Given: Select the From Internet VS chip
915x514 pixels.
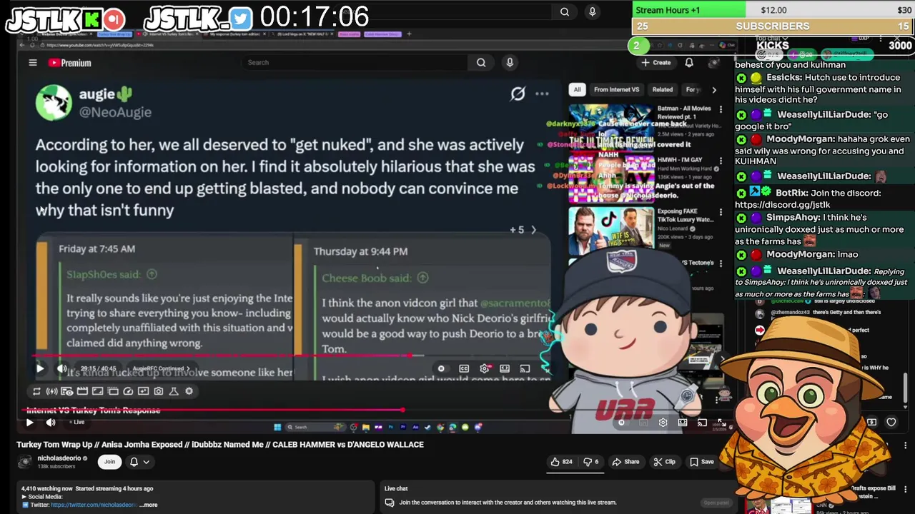Looking at the screenshot, I should [x=616, y=90].
